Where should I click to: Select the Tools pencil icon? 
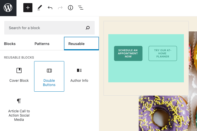click(x=39, y=8)
